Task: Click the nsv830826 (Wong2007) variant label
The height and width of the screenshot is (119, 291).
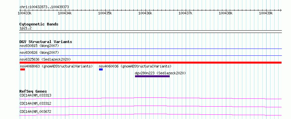Action: point(39,52)
